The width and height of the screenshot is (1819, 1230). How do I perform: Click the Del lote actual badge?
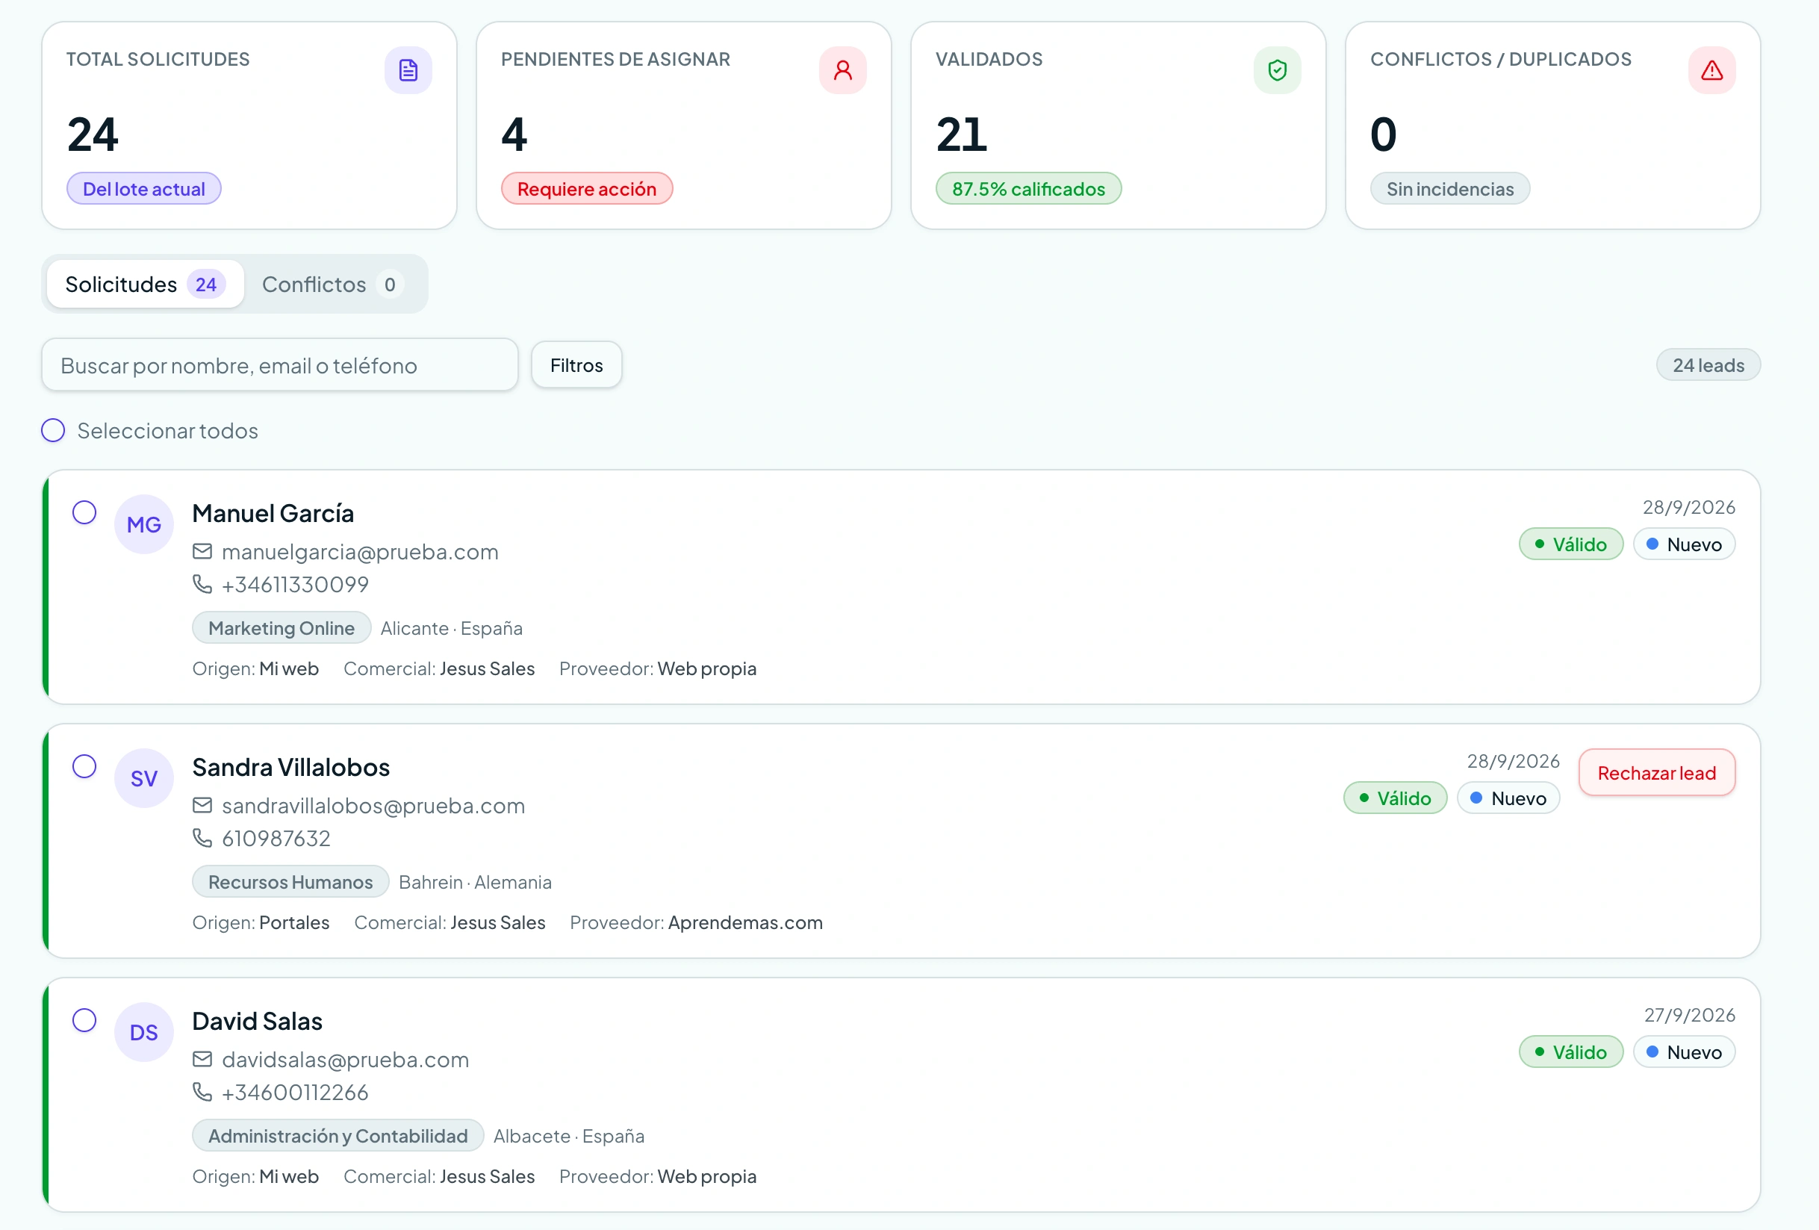pos(144,189)
